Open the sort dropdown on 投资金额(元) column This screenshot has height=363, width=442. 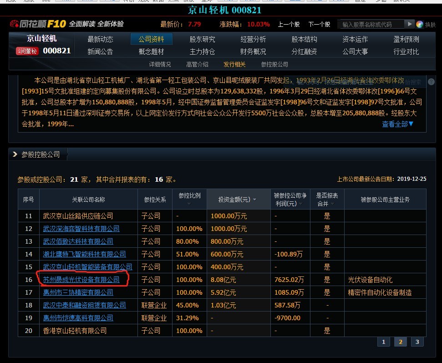(x=254, y=199)
